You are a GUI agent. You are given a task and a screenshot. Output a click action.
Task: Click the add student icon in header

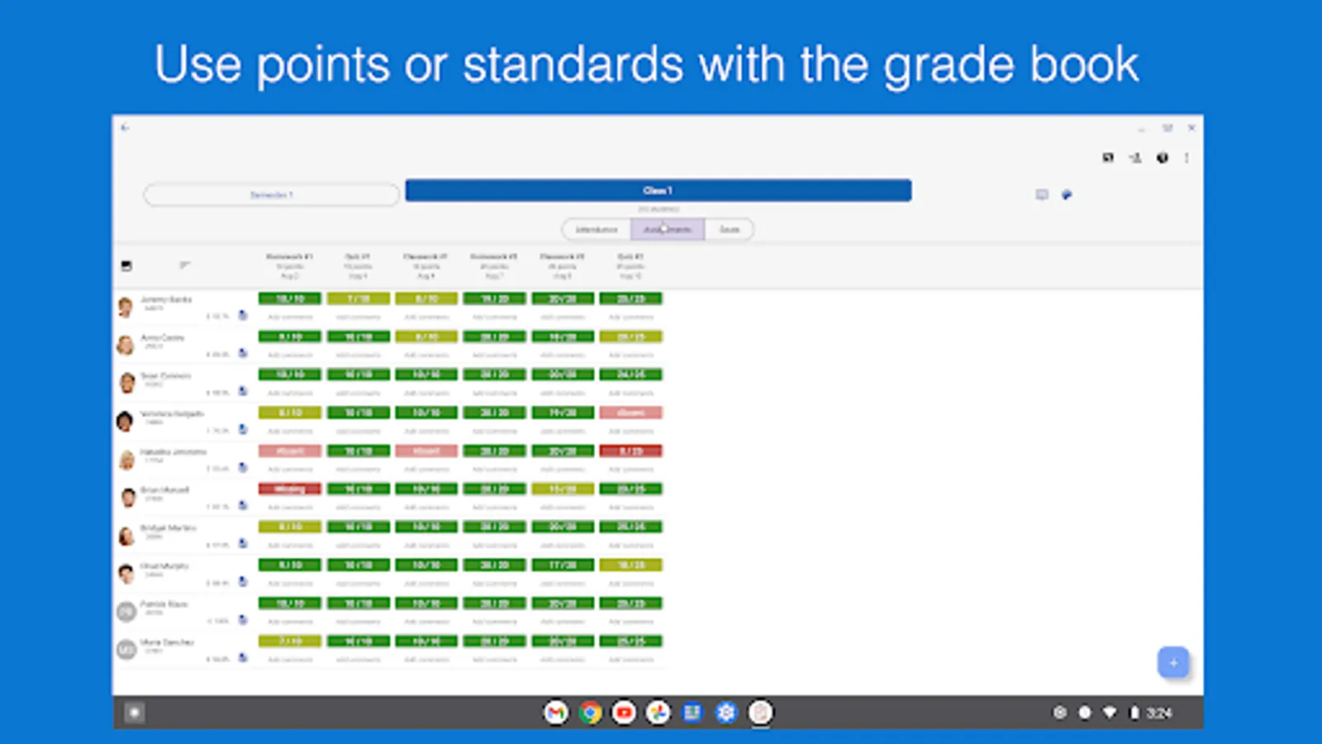click(x=1135, y=158)
